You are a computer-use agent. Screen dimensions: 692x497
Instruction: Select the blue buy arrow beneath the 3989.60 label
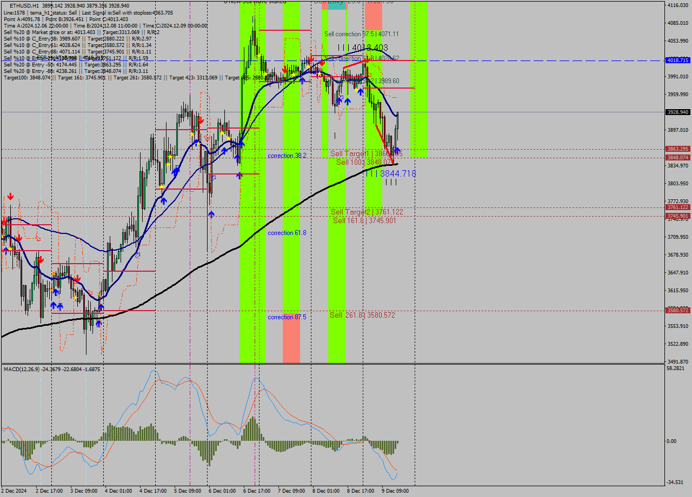pyautogui.click(x=361, y=92)
